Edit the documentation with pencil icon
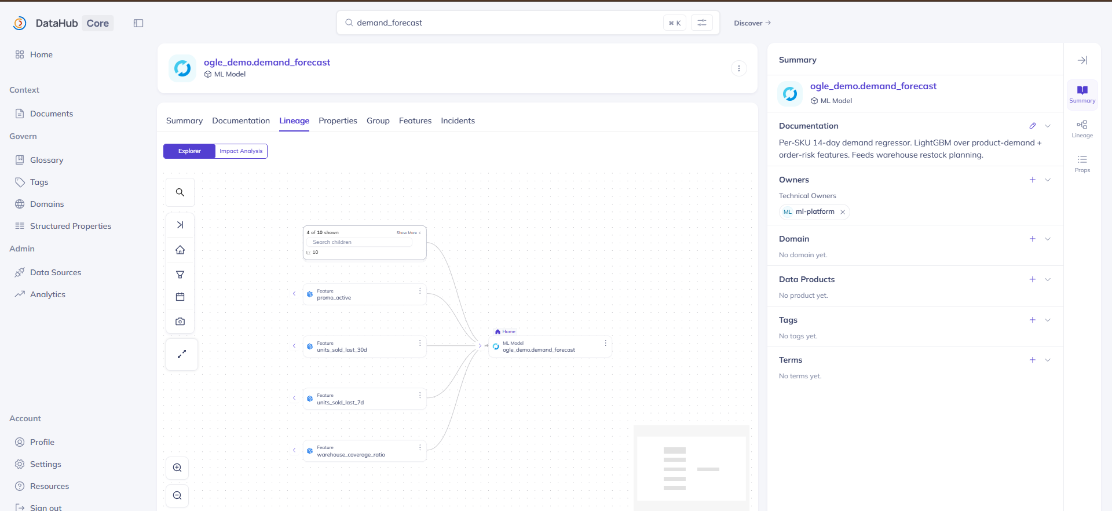This screenshot has height=511, width=1112. (1032, 126)
